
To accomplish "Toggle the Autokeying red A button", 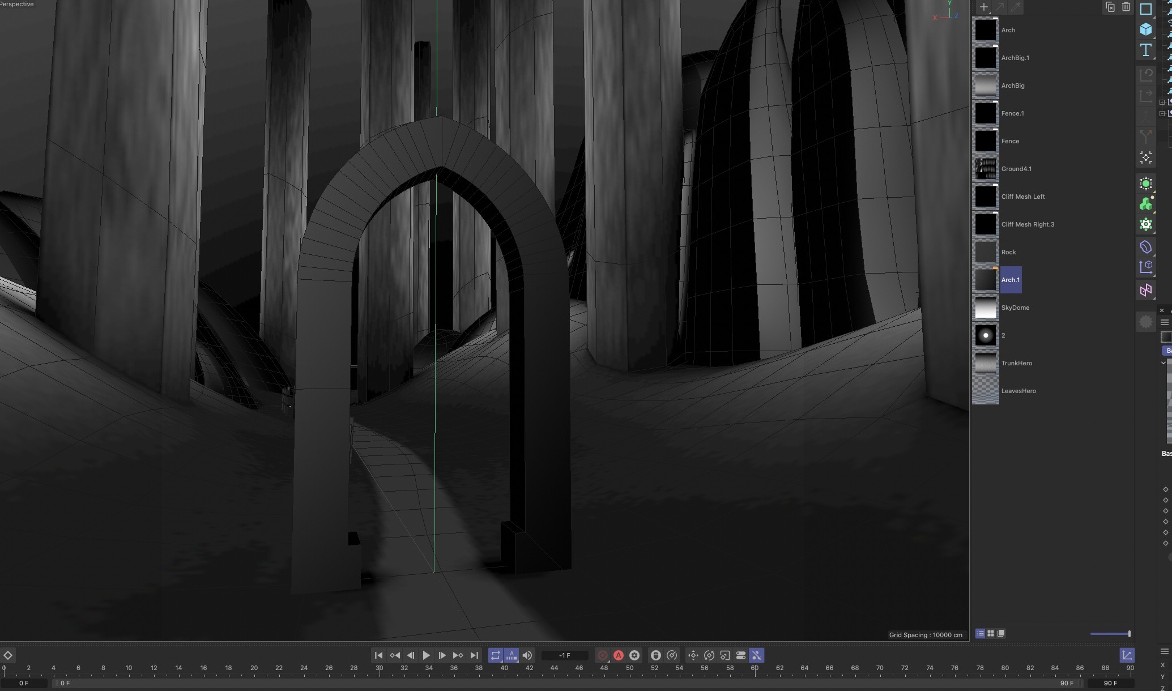I will click(x=619, y=655).
